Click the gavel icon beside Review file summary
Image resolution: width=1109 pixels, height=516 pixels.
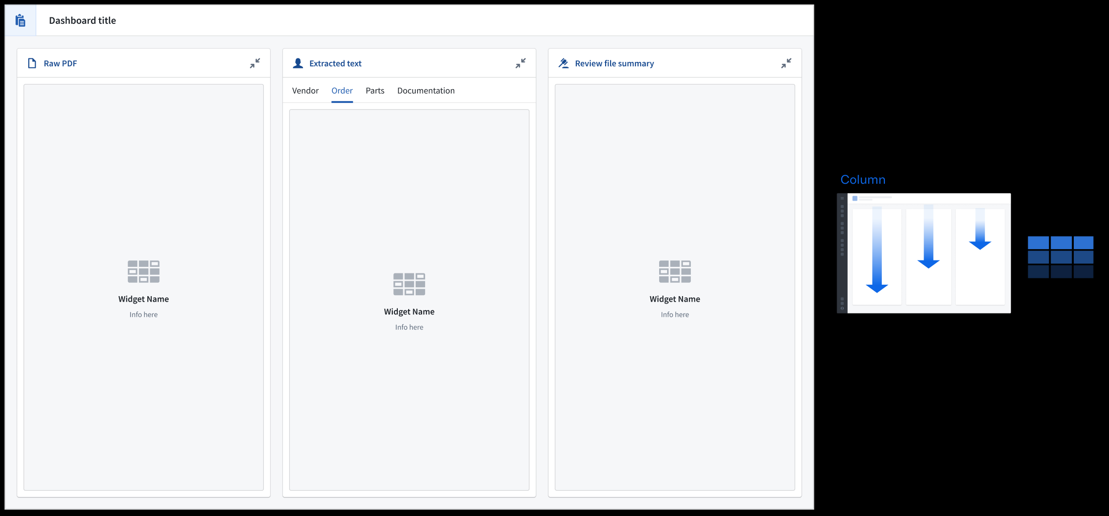(x=563, y=63)
